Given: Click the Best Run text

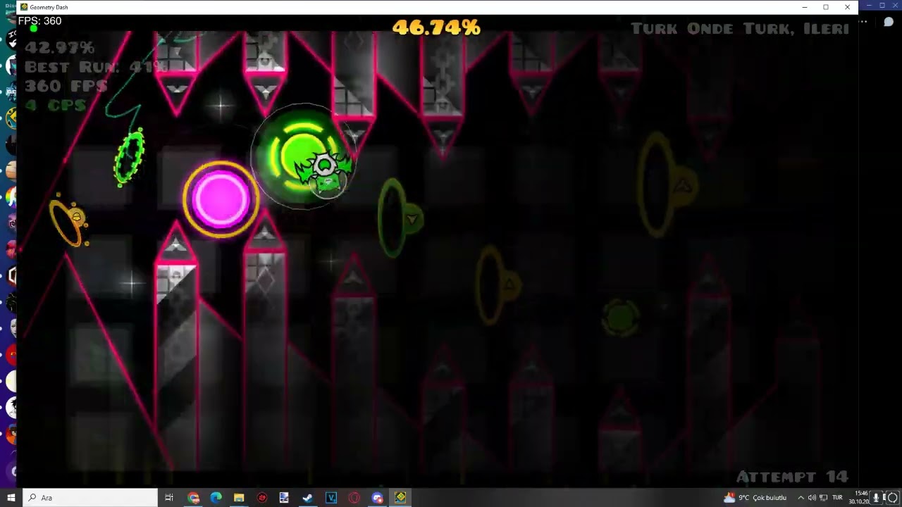Looking at the screenshot, I should (95, 68).
